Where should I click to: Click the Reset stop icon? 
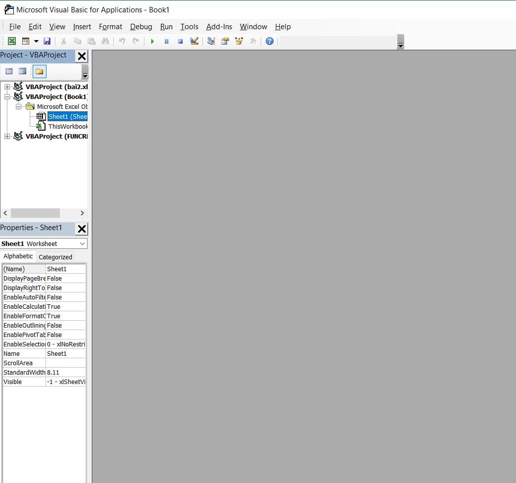pyautogui.click(x=180, y=41)
